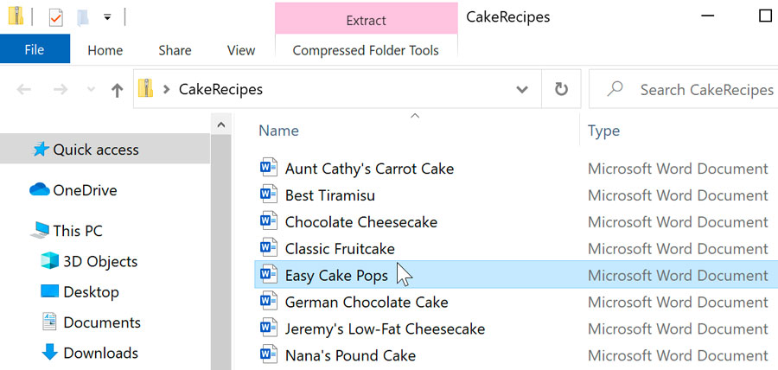The width and height of the screenshot is (778, 370).
Task: Click the New folder icon in quick access toolbar
Action: [x=83, y=18]
